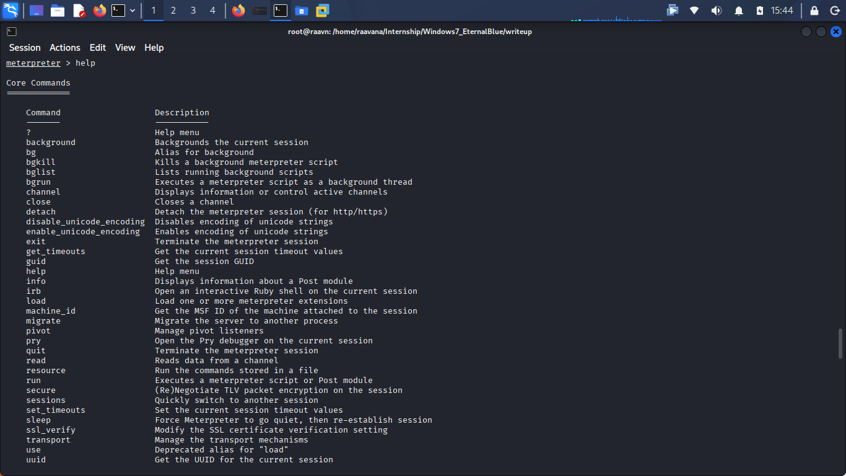Open the Kali dragon applications menu

pos(11,10)
